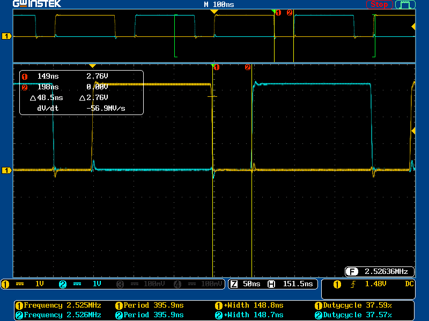The height and width of the screenshot is (321, 429).
Task: Click the trigger position arrow in zoom window
Action: click(x=92, y=66)
